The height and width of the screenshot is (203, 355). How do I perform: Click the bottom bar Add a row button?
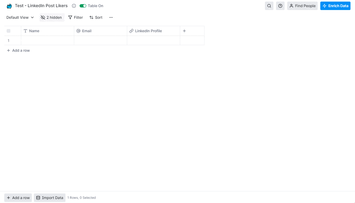[18, 198]
